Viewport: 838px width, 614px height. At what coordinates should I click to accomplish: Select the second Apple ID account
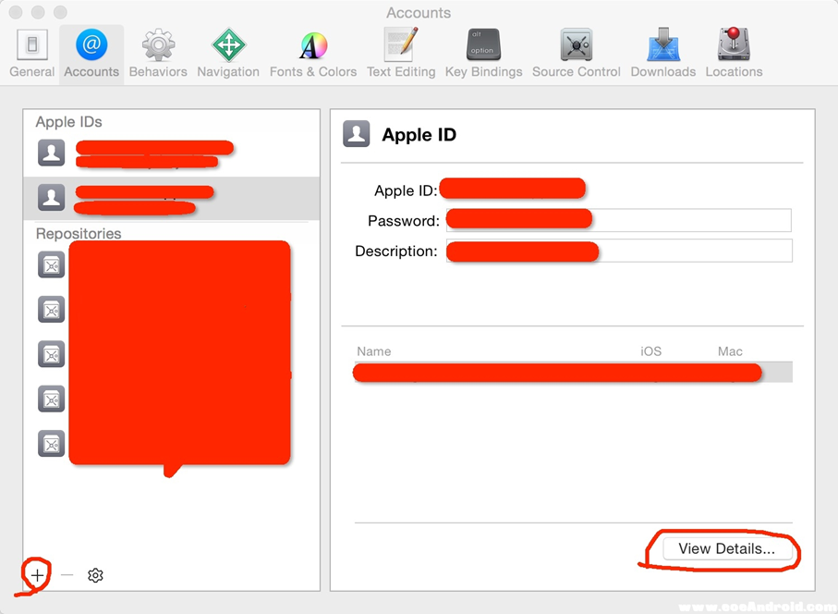(x=171, y=197)
